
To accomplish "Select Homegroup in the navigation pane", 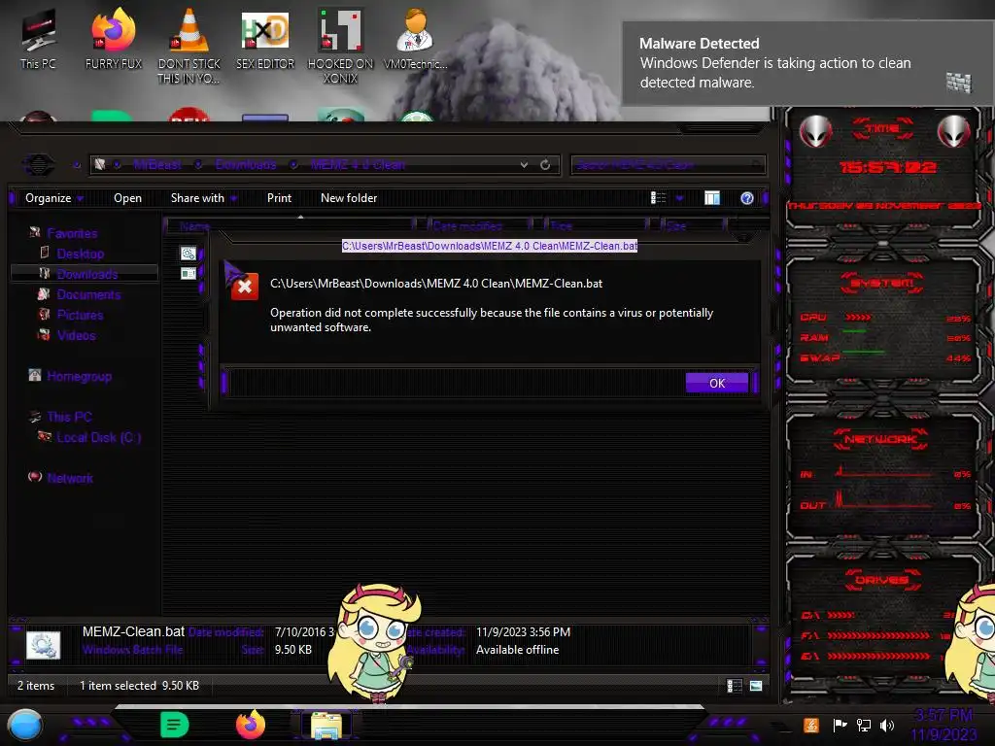I will 80,376.
